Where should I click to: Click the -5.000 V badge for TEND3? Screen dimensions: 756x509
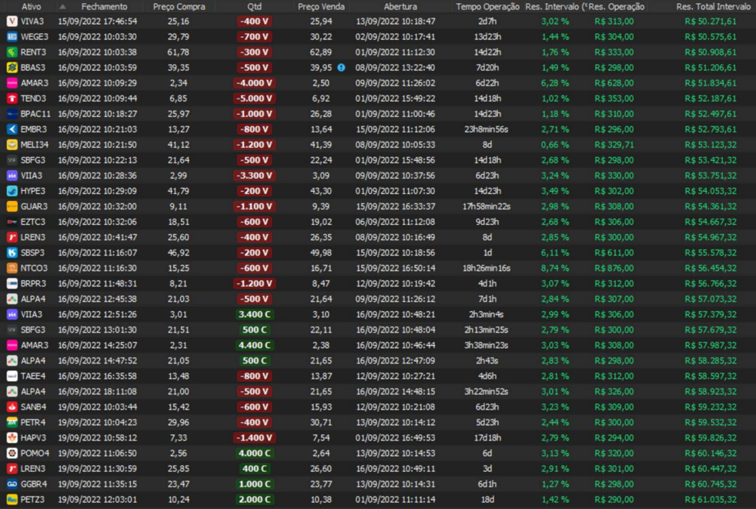pos(254,99)
